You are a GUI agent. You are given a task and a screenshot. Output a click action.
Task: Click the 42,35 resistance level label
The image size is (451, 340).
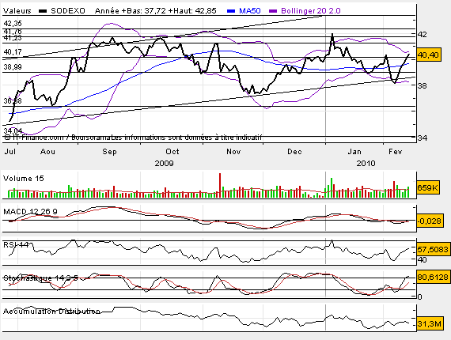tap(13, 23)
